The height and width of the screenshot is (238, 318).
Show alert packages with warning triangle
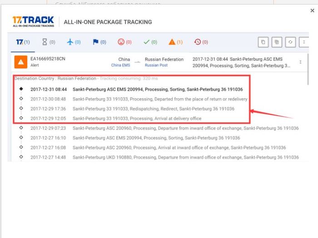(x=175, y=42)
